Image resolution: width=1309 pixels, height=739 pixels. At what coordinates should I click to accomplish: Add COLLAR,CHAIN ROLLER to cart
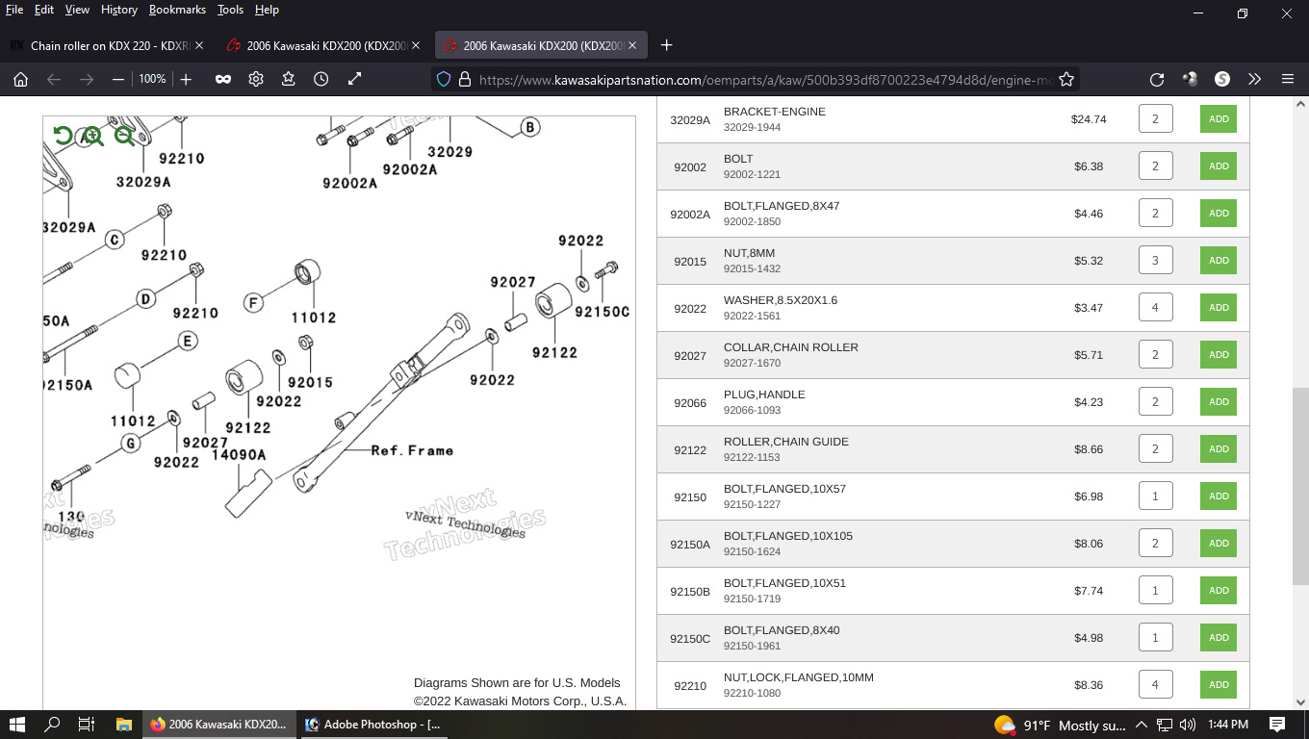click(x=1219, y=355)
